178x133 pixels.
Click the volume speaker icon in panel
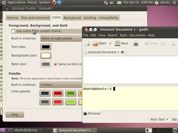112,3
